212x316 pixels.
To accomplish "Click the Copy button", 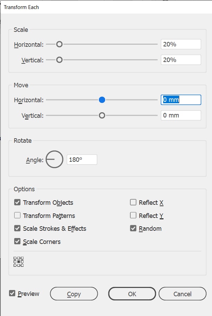I will [74, 294].
